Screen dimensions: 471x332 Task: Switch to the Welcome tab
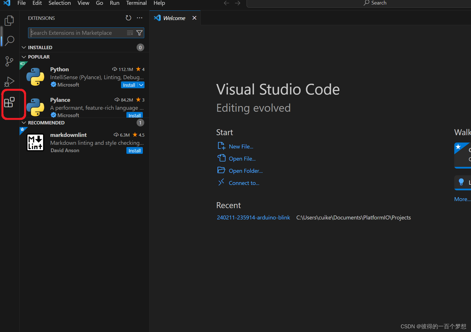click(x=174, y=18)
